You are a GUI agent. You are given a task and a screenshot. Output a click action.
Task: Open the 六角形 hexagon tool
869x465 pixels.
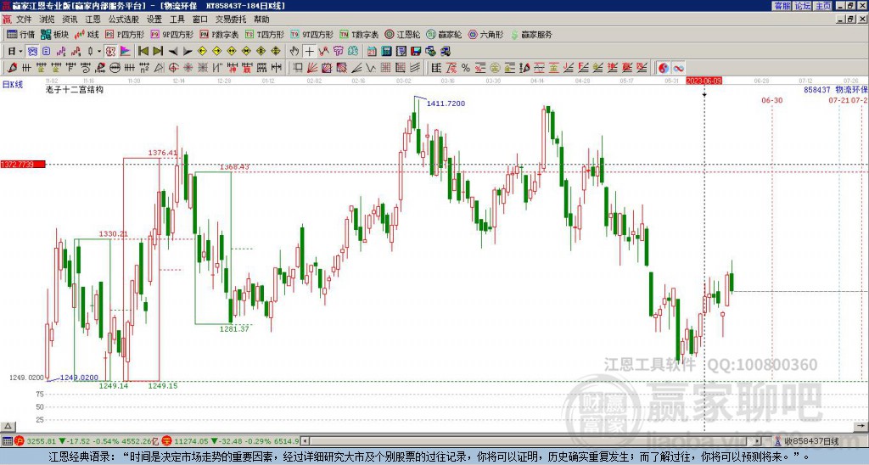click(x=485, y=34)
